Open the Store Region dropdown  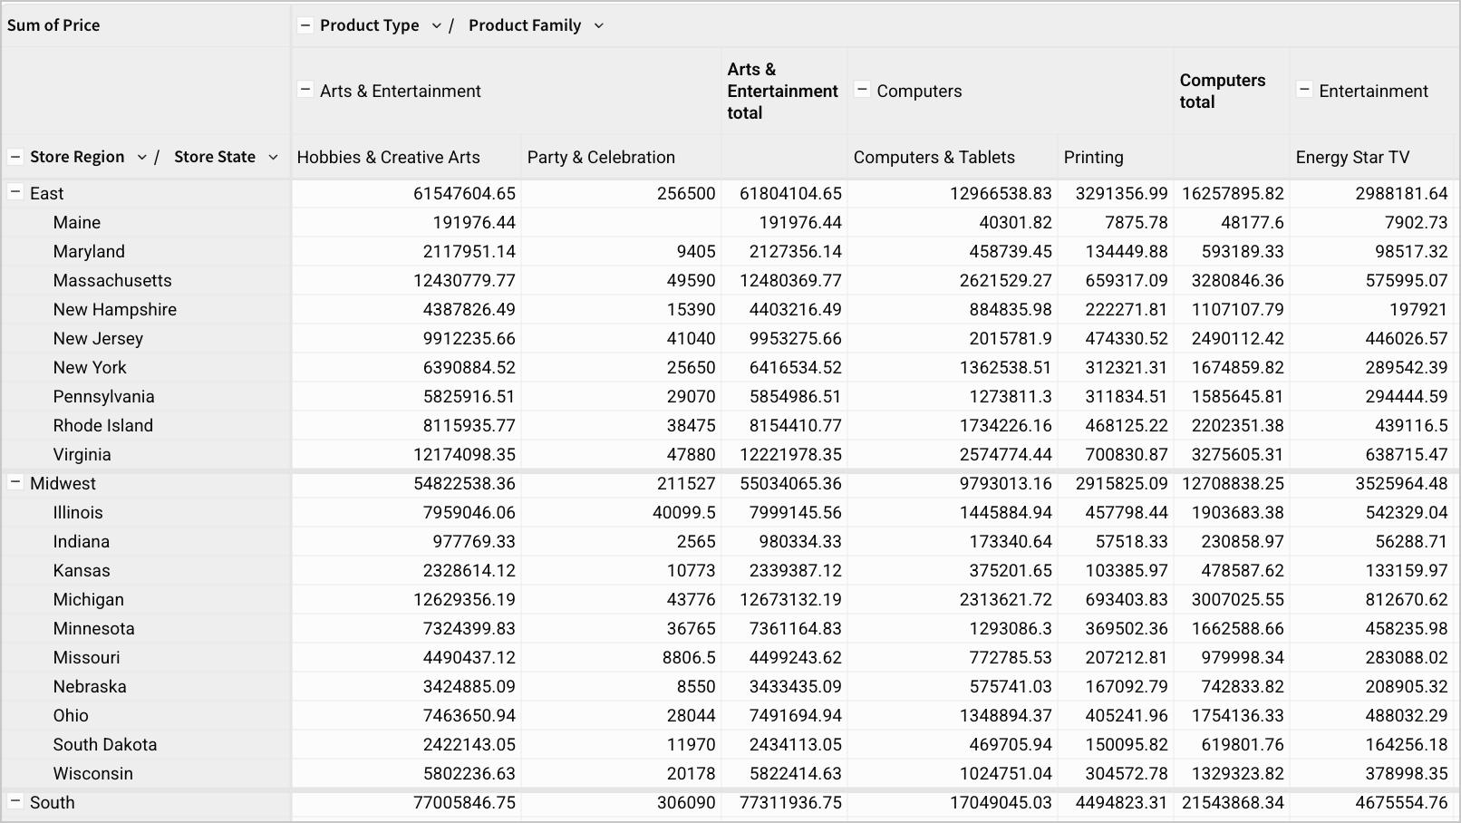pyautogui.click(x=142, y=156)
